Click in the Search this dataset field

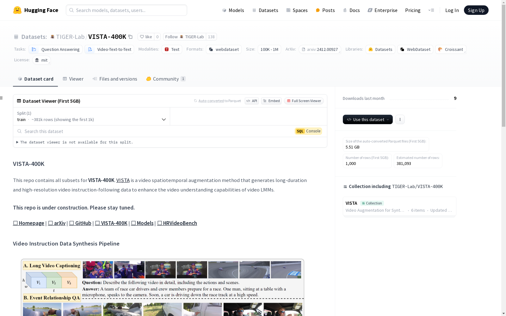click(155, 131)
